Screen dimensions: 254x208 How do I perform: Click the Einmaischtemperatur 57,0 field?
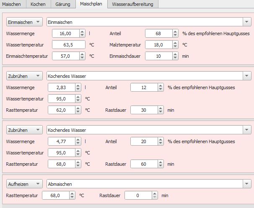click(66, 56)
